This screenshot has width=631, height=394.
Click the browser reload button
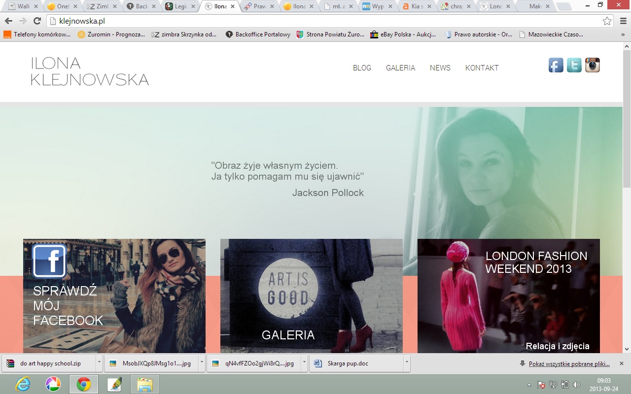coord(37,21)
